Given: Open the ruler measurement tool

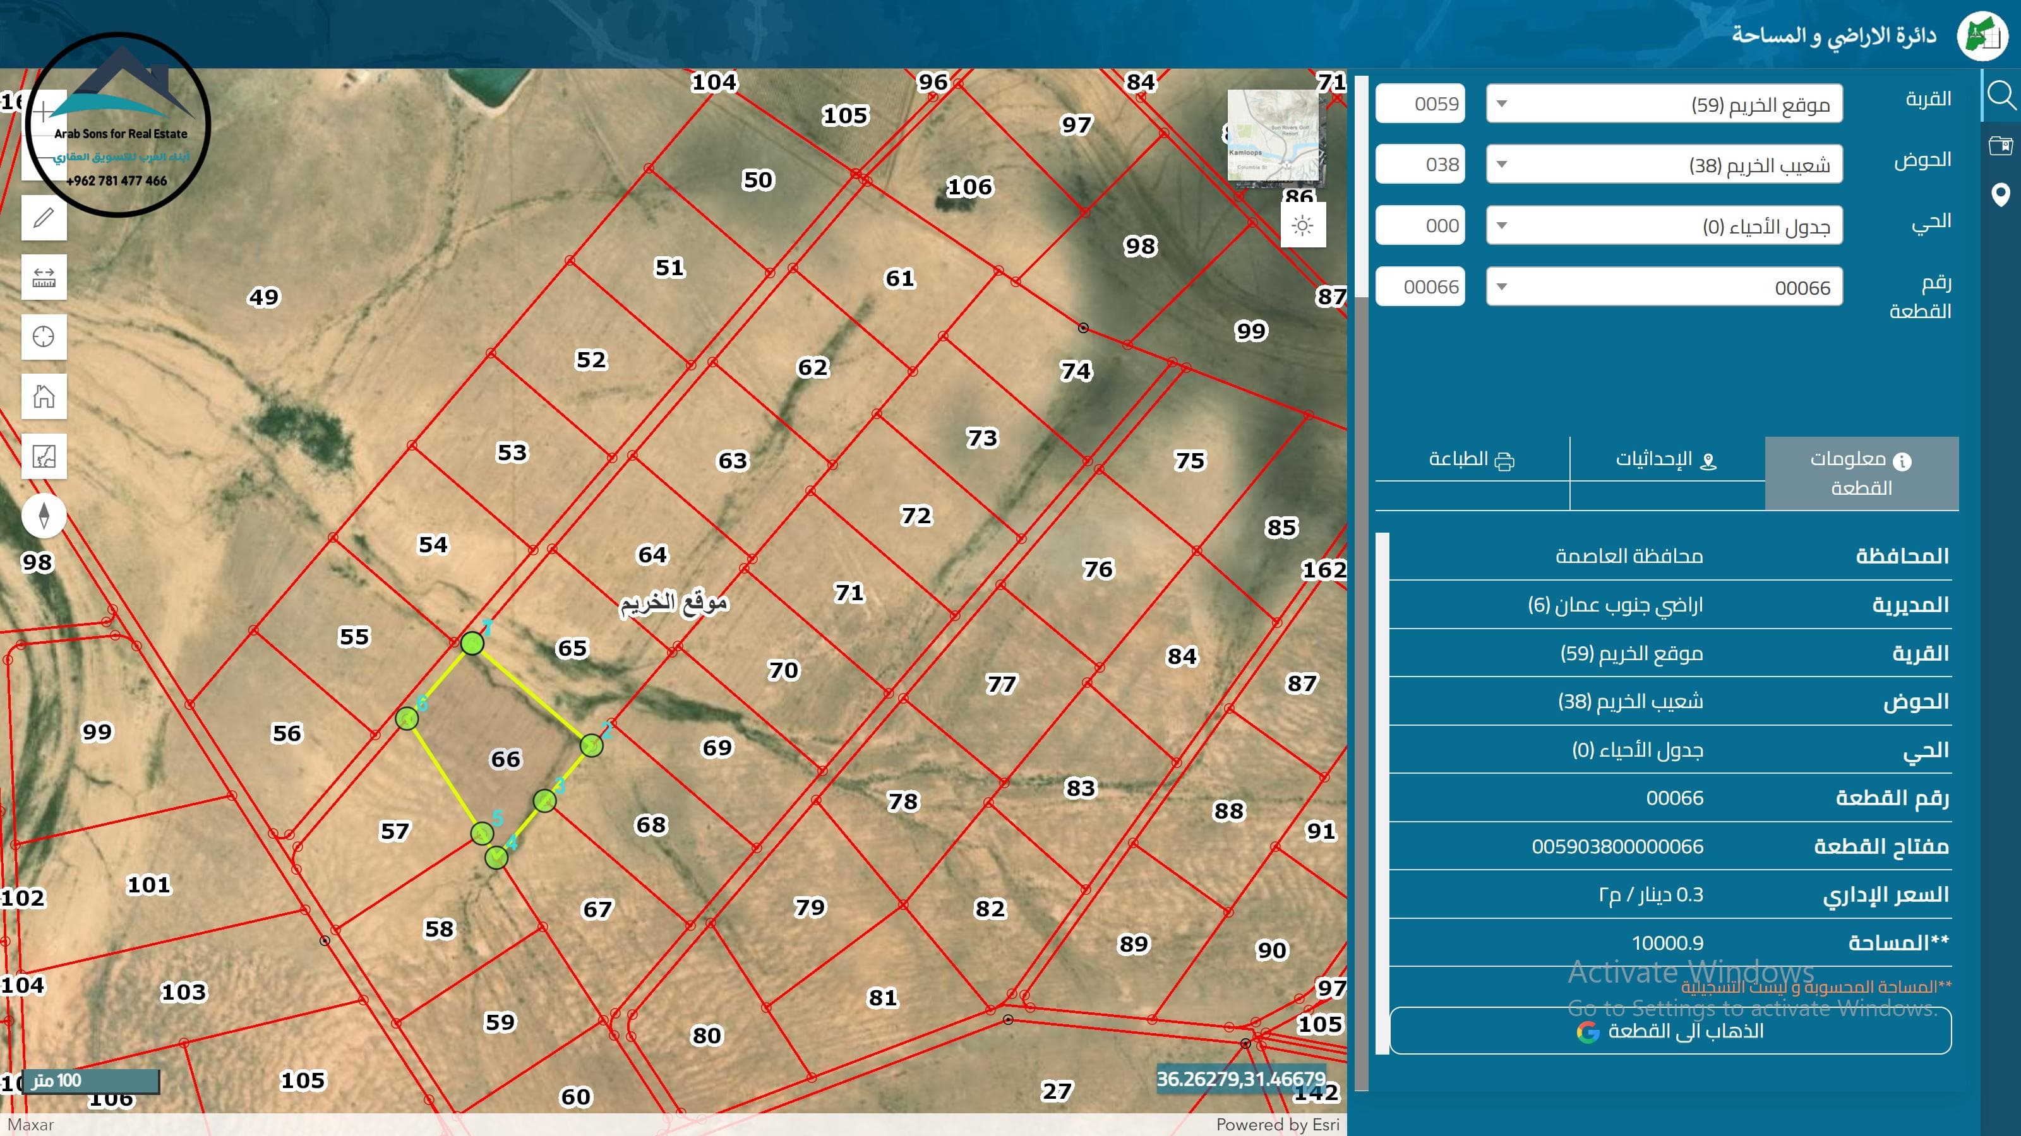Looking at the screenshot, I should (44, 277).
